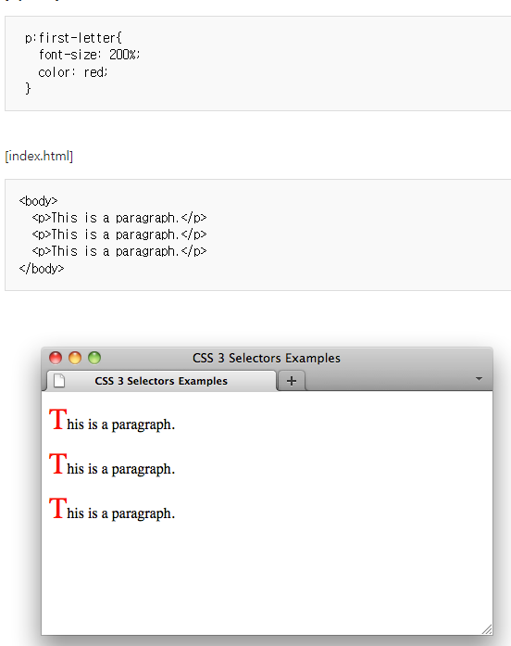
Task: Open a new tab with plus button
Action: click(x=292, y=381)
